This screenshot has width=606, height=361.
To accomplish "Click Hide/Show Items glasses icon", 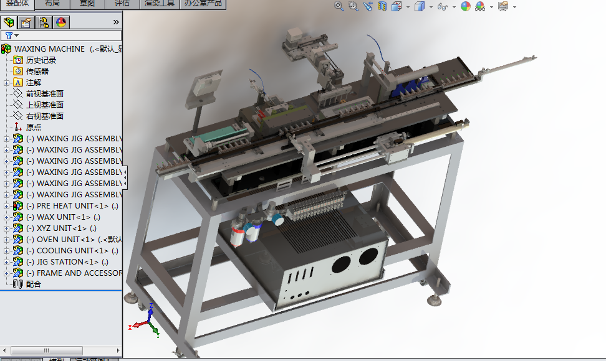I will coord(442,6).
